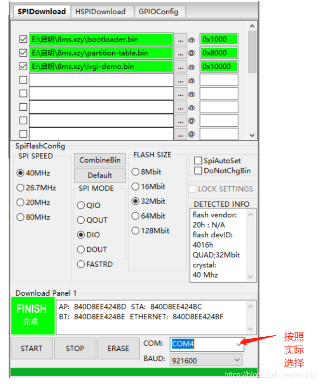
Task: Click the ERASE button
Action: point(118,348)
